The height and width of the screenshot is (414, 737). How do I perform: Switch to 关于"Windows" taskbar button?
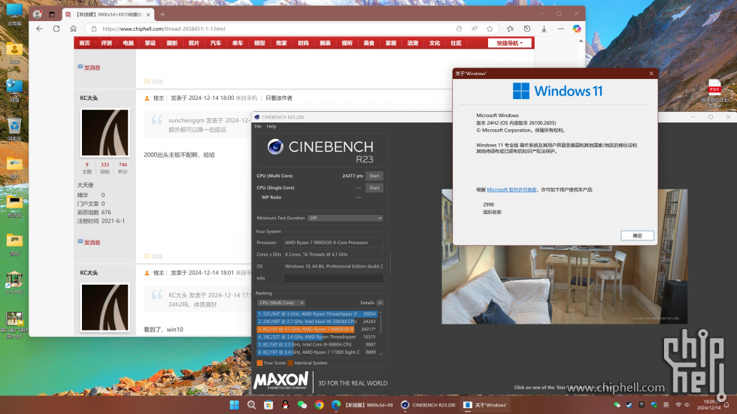[486, 405]
